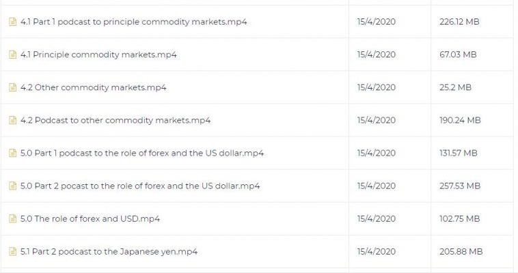Open 5.0 Part 1 podcast forex US dollar.mp4
The image size is (518, 273).
tap(142, 153)
